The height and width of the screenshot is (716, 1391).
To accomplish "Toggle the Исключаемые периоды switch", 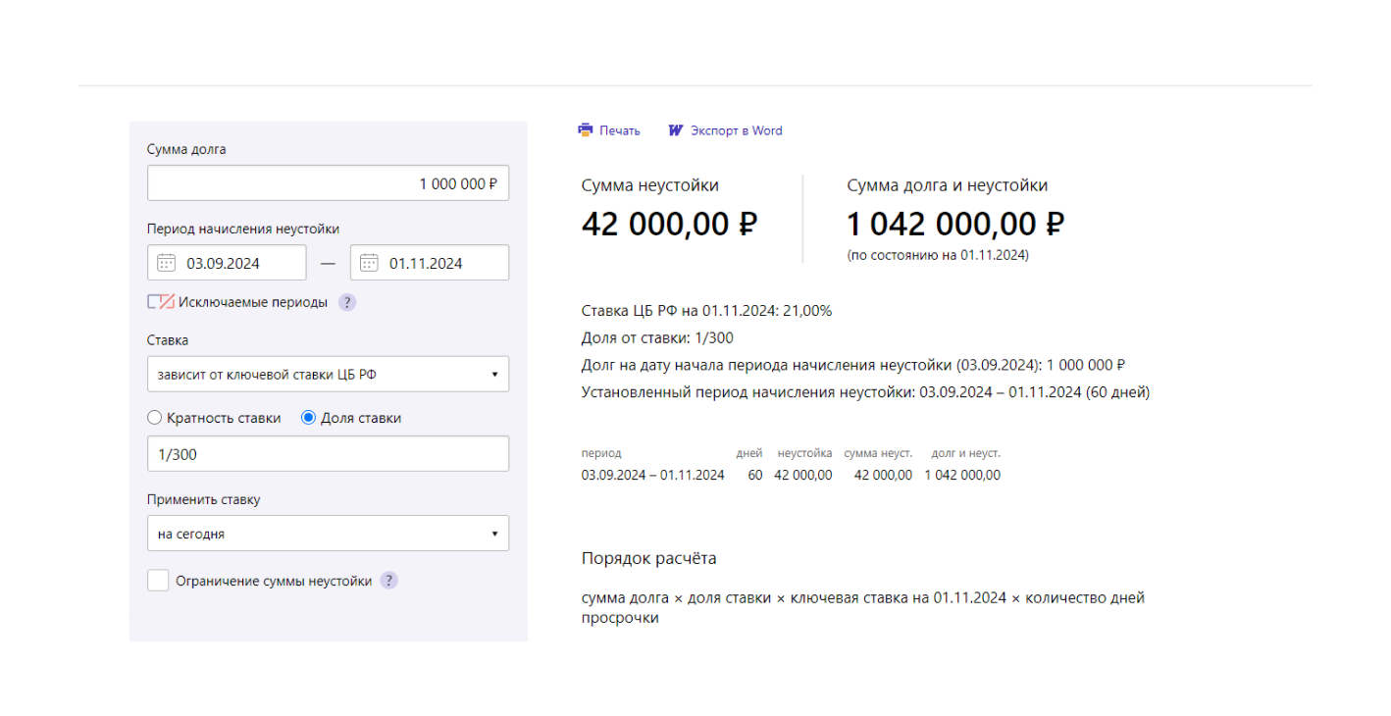I will click(x=161, y=302).
